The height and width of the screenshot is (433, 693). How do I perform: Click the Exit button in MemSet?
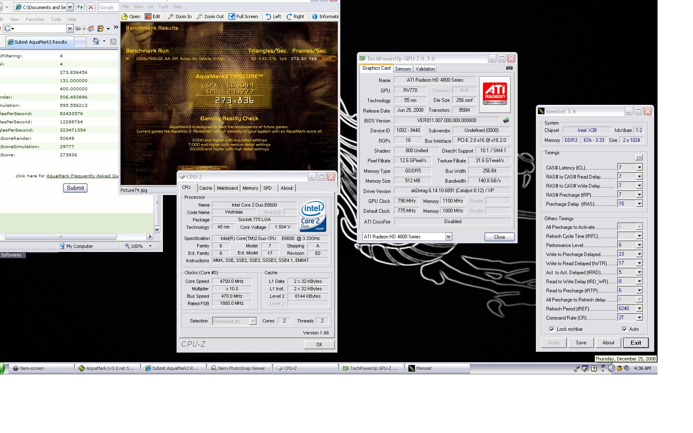pos(636,343)
